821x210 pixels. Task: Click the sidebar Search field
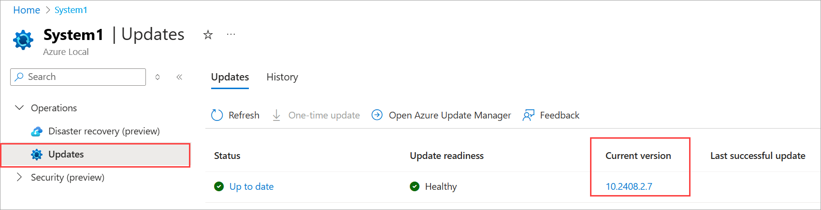78,77
